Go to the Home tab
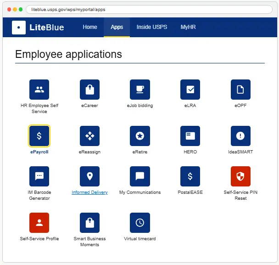The image size is (279, 265). click(90, 27)
